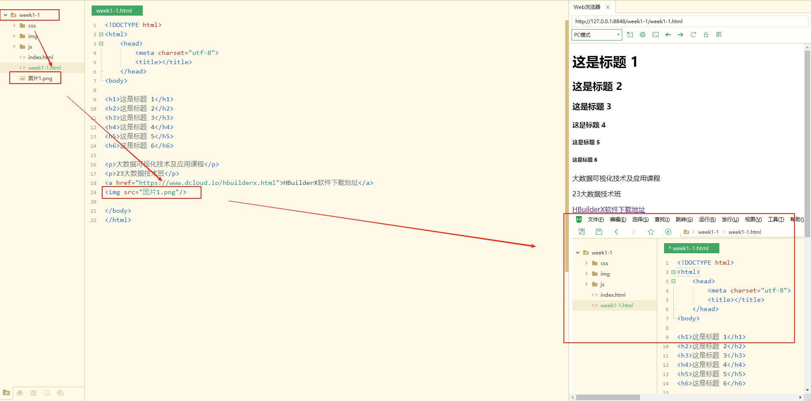Click the meta charset code on line 4
Screen dimensions: 811x401
click(x=177, y=53)
